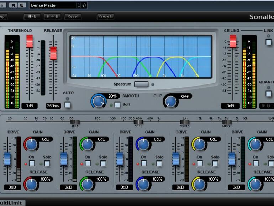Click the Smooth knob set to 90%

pyautogui.click(x=99, y=102)
